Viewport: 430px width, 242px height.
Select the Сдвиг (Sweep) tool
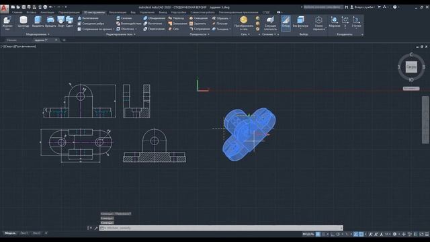69,22
